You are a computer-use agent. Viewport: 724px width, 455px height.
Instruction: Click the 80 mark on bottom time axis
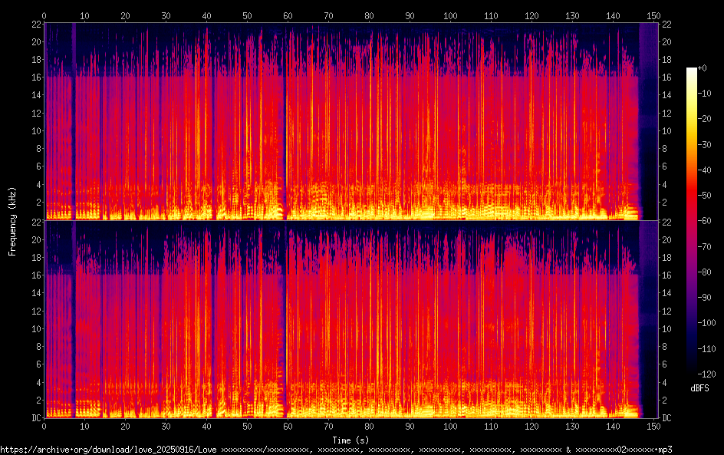pos(369,427)
